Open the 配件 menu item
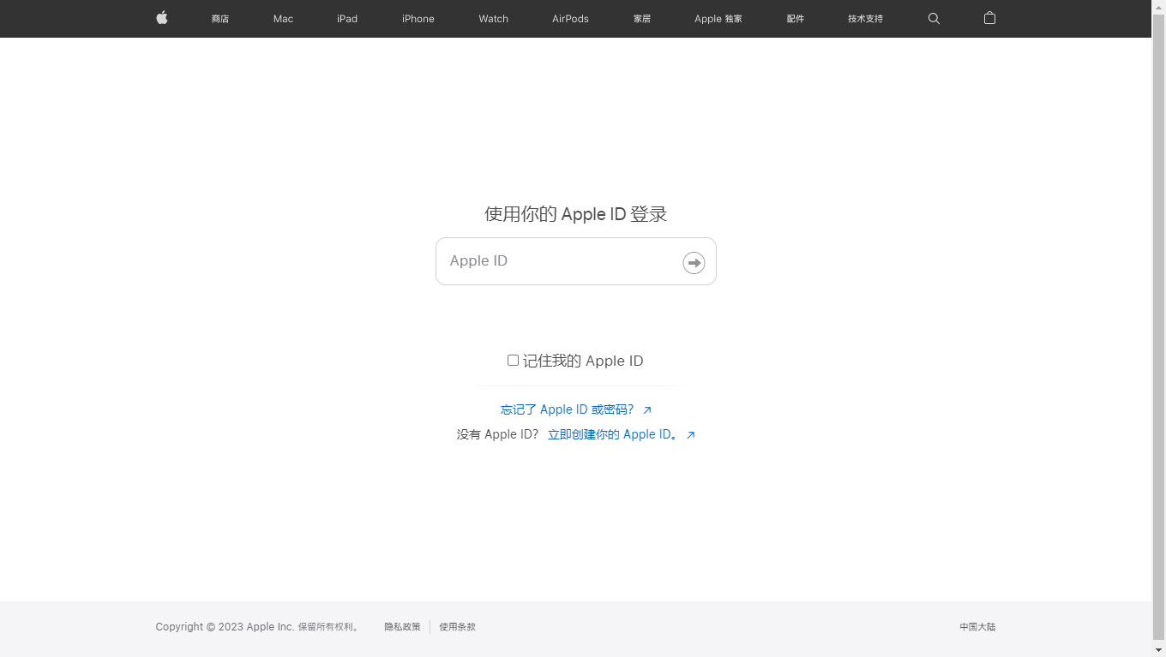 [x=796, y=19]
